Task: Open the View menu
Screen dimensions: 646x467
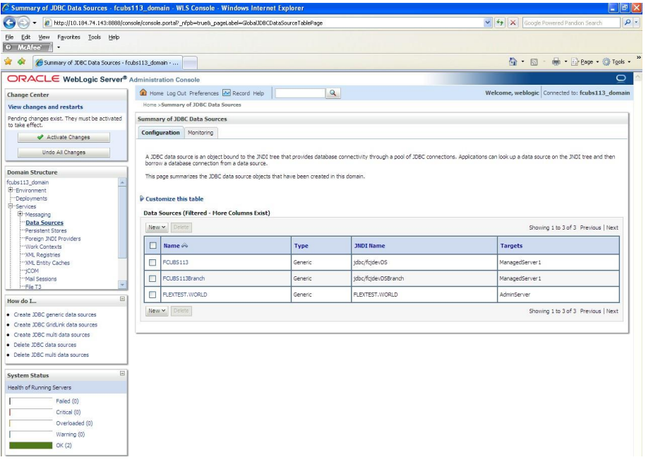Action: coord(44,37)
